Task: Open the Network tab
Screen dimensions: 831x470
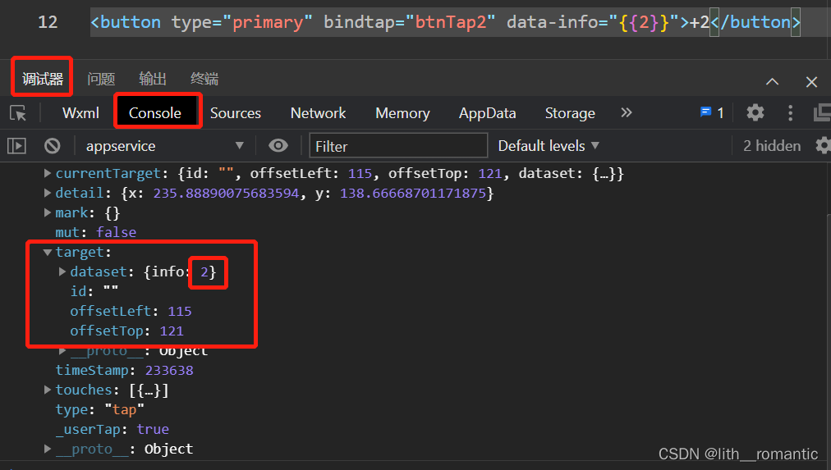Action: [x=318, y=113]
